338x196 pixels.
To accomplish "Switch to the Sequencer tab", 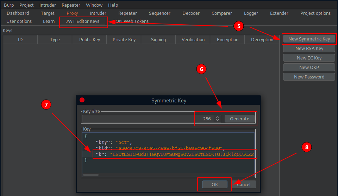I will (x=159, y=13).
